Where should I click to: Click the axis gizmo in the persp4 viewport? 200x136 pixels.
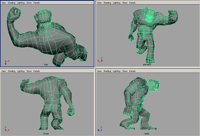[100, 60]
